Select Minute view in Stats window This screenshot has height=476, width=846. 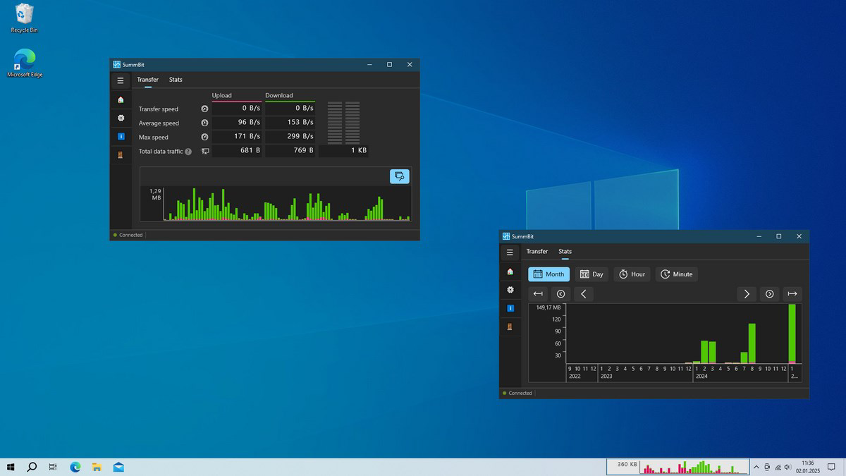676,274
